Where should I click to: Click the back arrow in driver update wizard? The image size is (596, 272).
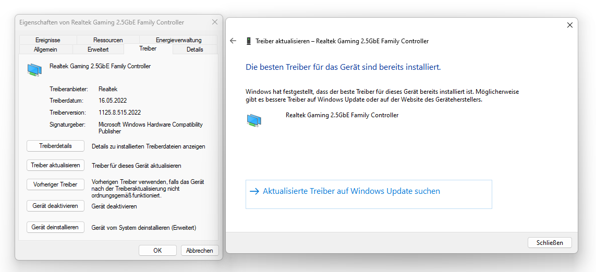click(x=234, y=41)
